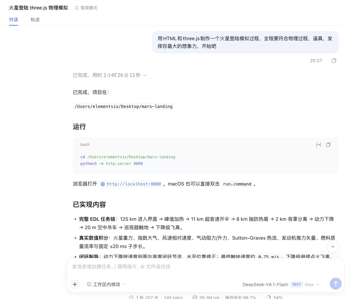345x299 pixels.
Task: Click the DeepSeek-V4.1-Flash model selector
Action: (x=265, y=285)
